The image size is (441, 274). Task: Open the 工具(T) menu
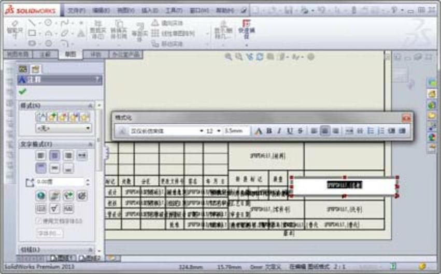pos(174,11)
